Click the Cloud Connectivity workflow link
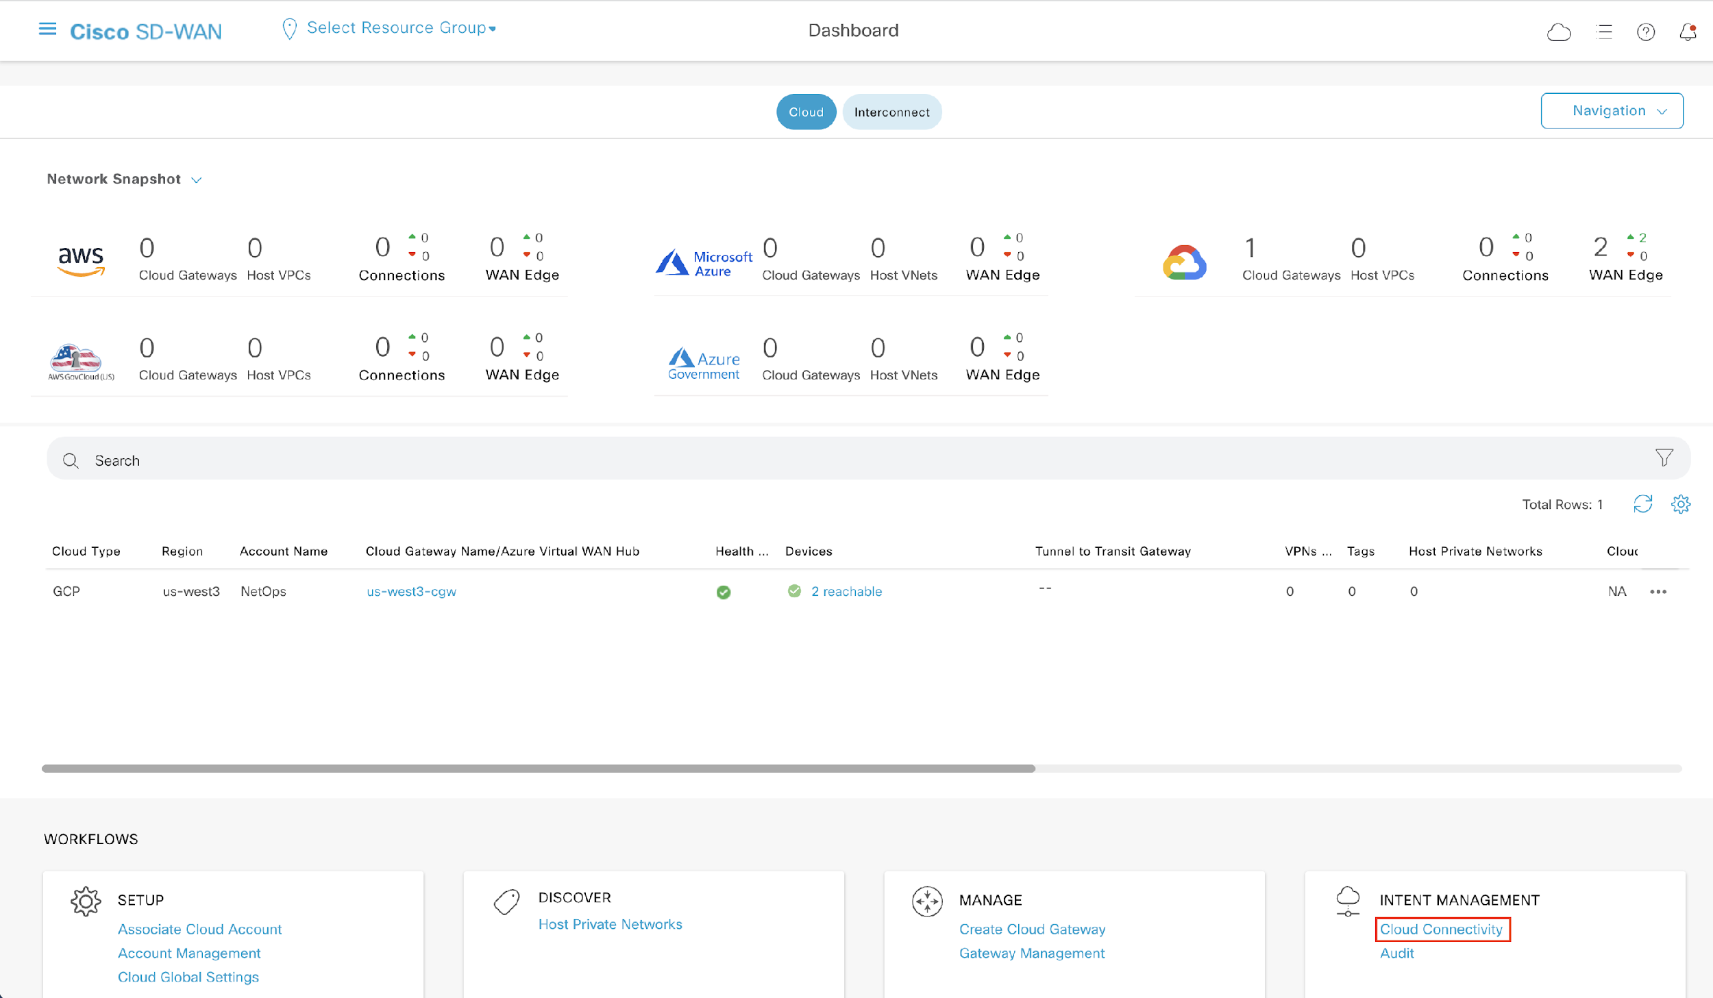 (1440, 929)
